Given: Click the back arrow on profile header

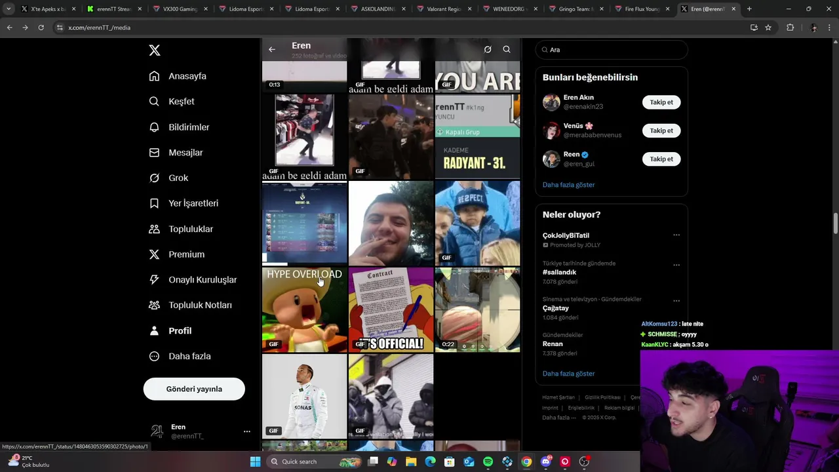Looking at the screenshot, I should pyautogui.click(x=272, y=49).
